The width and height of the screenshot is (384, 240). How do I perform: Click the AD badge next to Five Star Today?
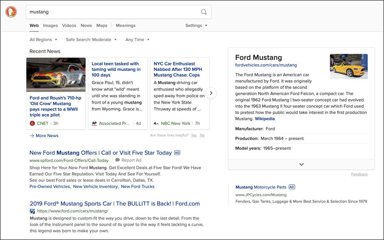(177, 153)
